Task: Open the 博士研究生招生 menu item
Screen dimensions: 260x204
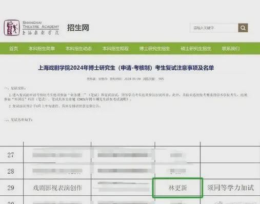Action: [x=155, y=49]
